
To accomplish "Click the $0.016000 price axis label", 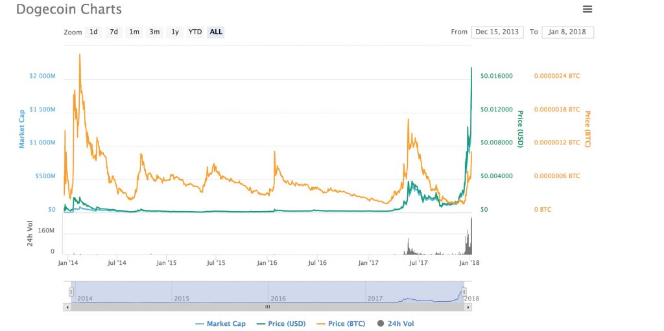I will coord(497,76).
